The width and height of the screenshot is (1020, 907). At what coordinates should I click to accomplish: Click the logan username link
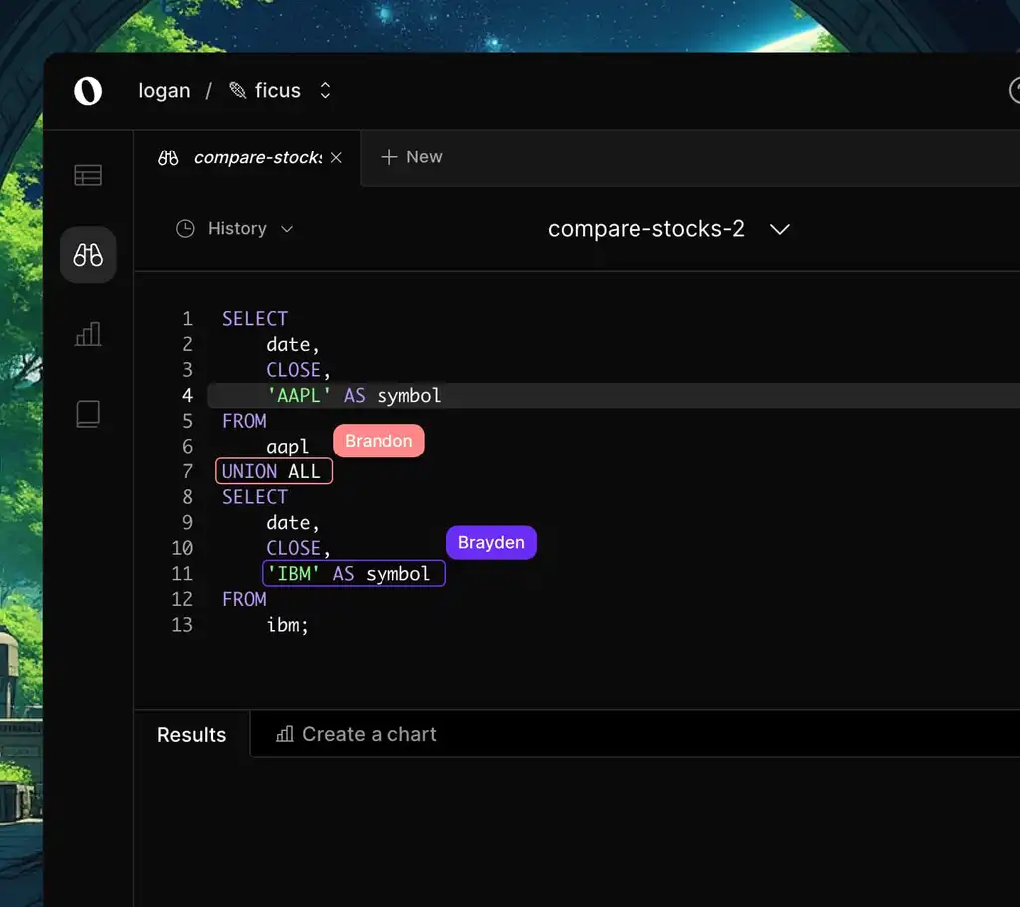164,90
